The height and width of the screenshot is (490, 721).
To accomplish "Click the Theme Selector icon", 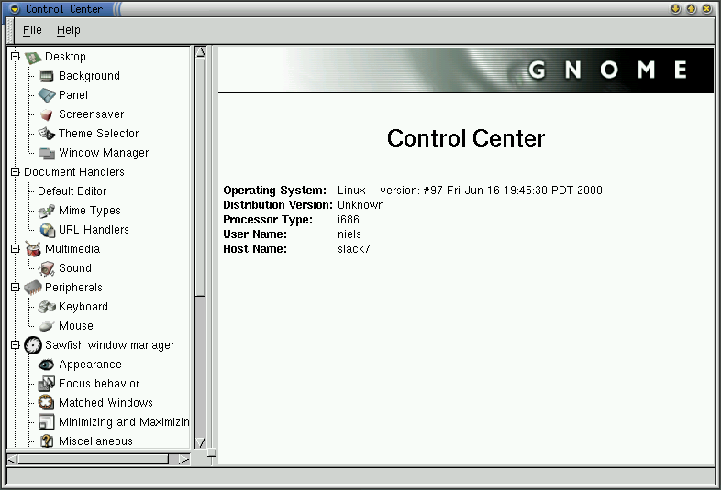I will [x=47, y=134].
